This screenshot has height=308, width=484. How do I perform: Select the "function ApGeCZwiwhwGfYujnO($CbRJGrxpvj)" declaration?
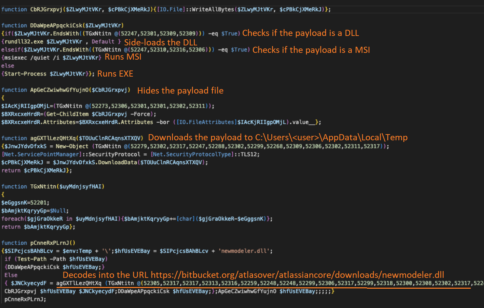click(x=66, y=90)
